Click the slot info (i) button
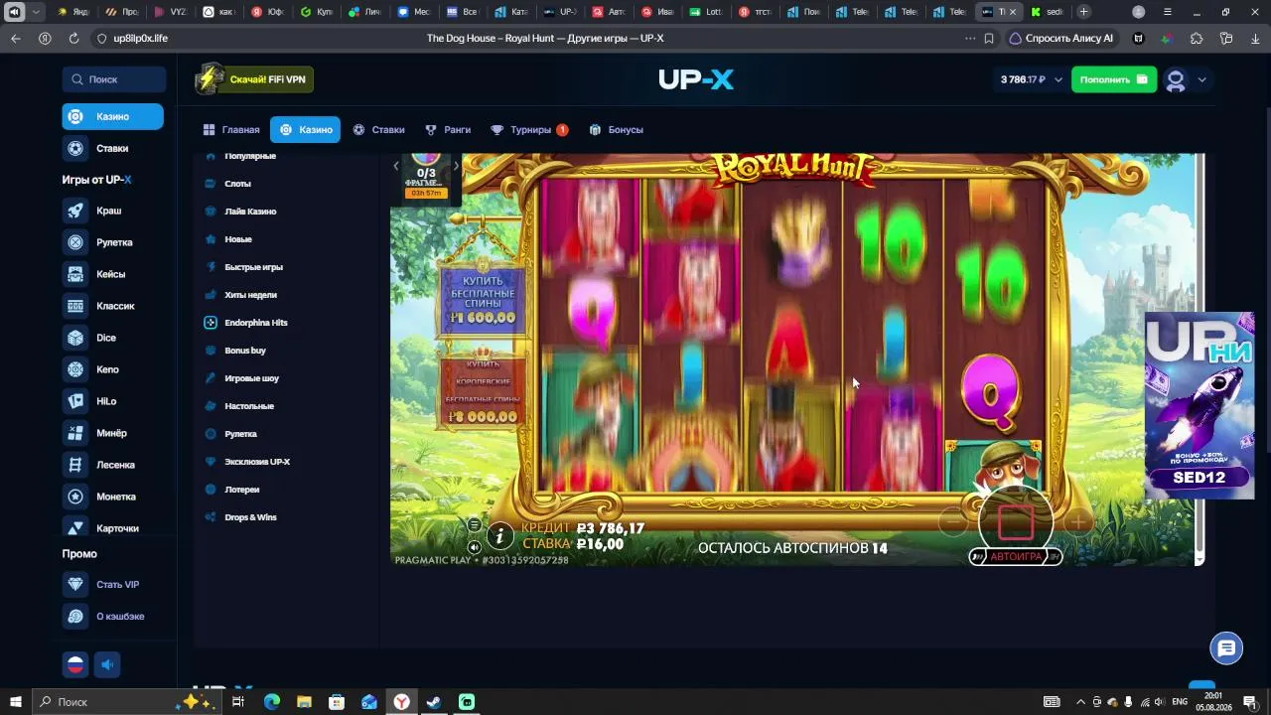The image size is (1271, 715). tap(499, 537)
